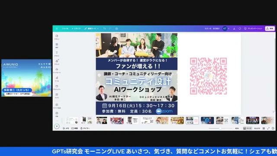Open the Design panel in sidebar
The height and width of the screenshot is (156, 277).
point(57,37)
